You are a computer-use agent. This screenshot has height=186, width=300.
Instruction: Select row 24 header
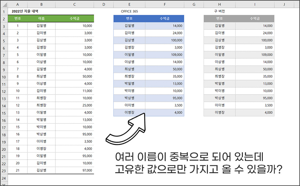point(4,178)
